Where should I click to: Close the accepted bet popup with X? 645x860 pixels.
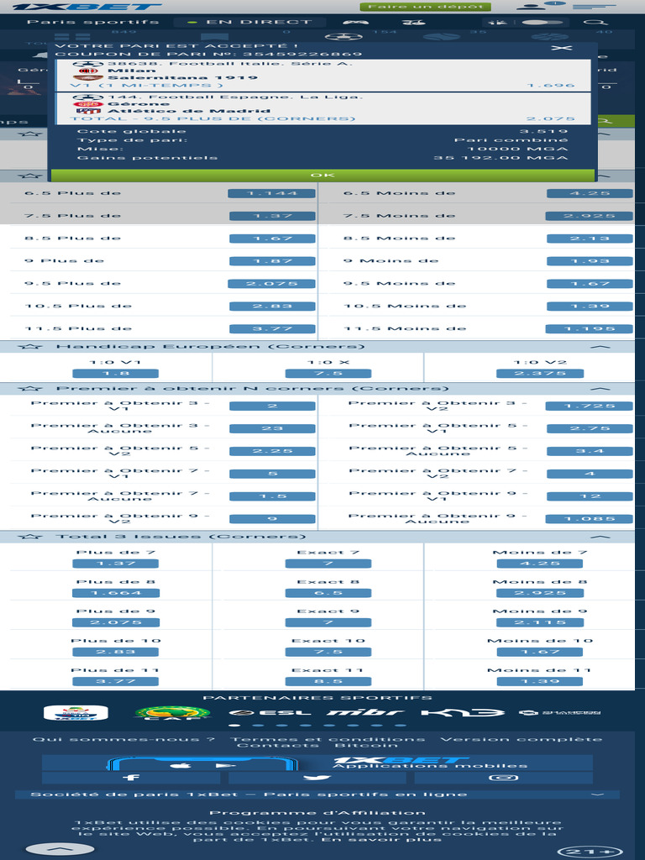tap(562, 48)
